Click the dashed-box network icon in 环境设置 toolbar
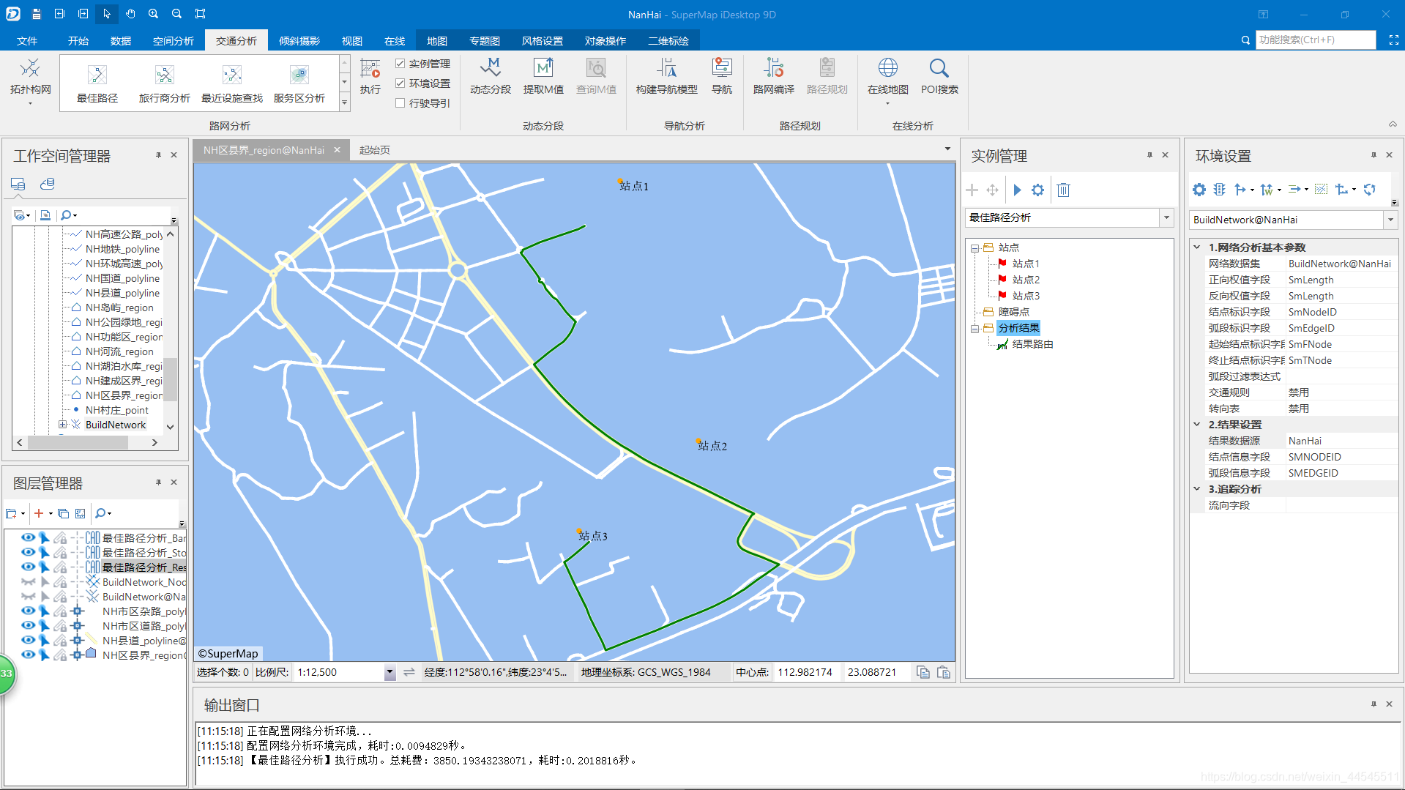1405x790 pixels. click(1321, 190)
